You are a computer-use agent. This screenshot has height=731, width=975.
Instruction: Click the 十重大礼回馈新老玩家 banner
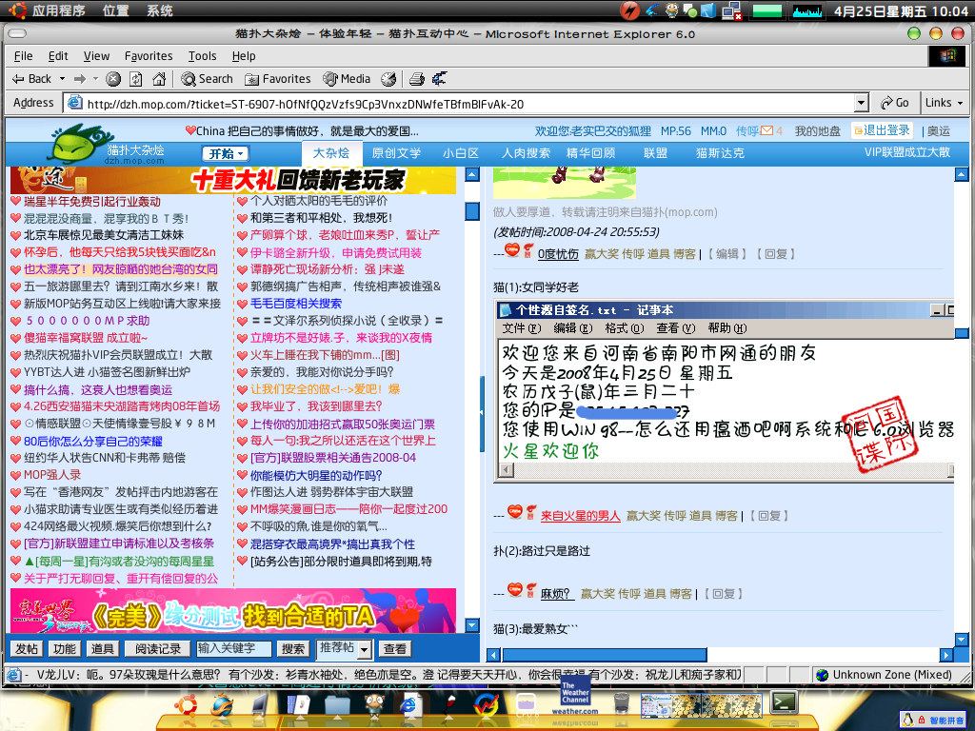(232, 180)
